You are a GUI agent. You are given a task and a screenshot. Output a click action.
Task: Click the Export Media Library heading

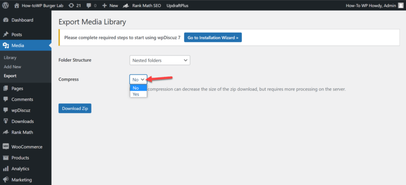(x=92, y=22)
